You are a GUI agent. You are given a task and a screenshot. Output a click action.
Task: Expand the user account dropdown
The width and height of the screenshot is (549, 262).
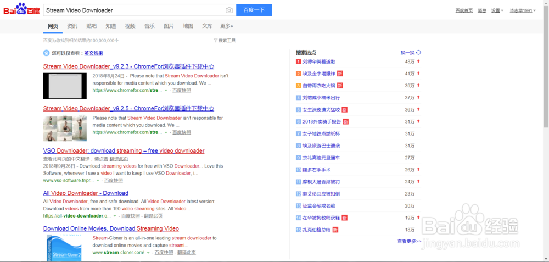tap(523, 10)
